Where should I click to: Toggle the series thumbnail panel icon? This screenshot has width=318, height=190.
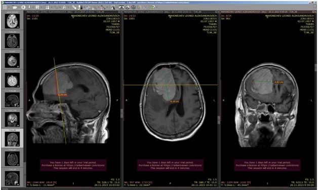pos(5,7)
